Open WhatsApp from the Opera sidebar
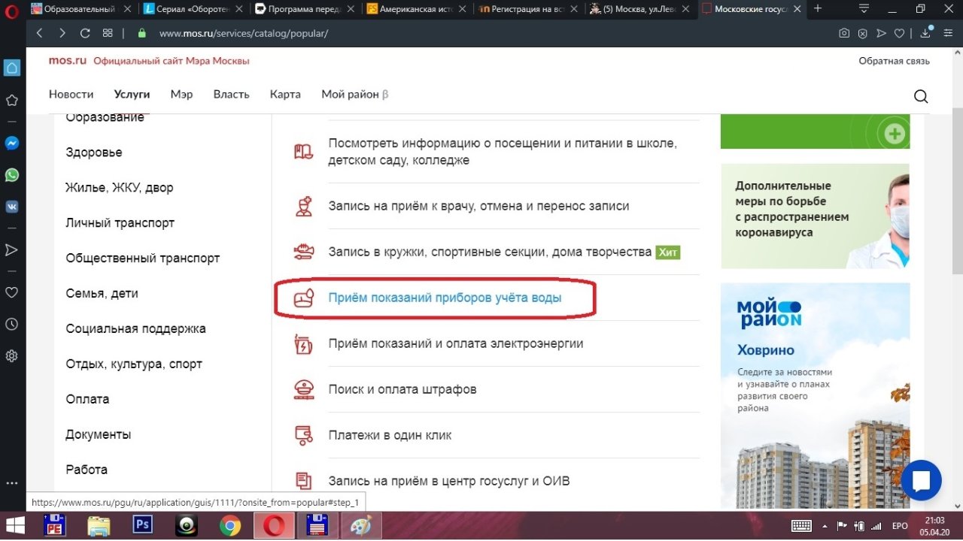The height and width of the screenshot is (541, 963). (12, 175)
